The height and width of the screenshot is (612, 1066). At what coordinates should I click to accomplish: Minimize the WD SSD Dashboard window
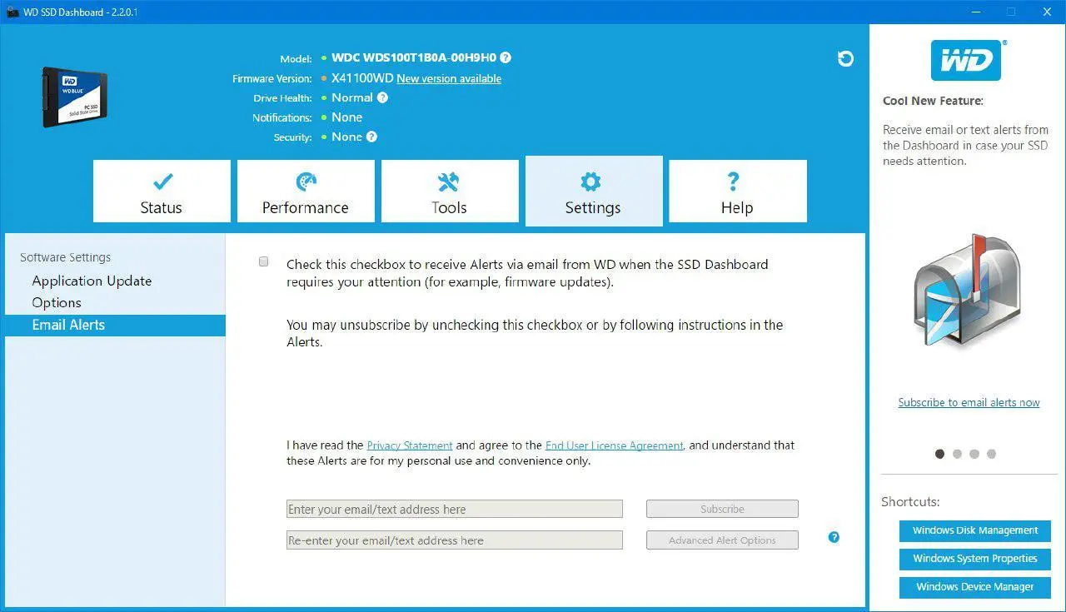[x=974, y=12]
